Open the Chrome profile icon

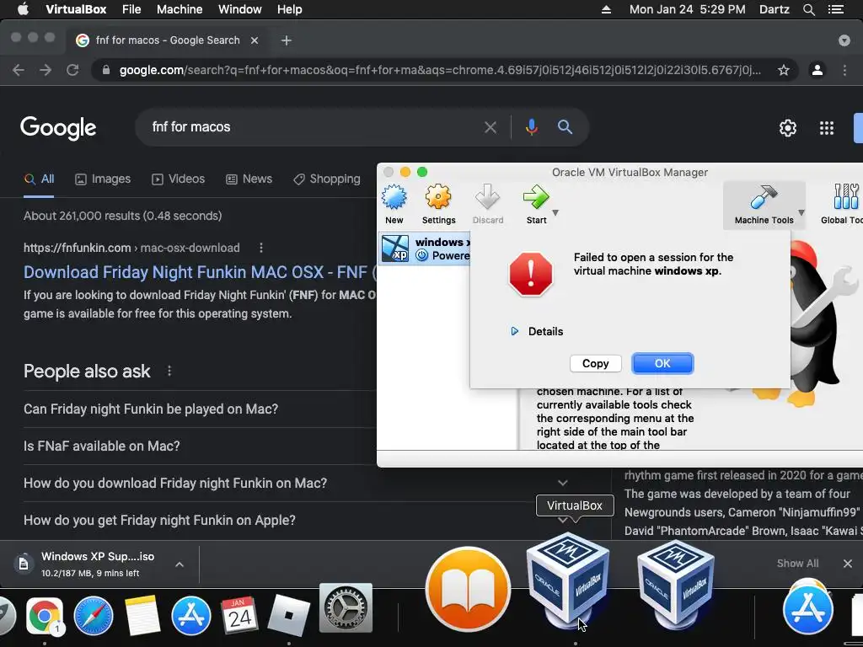(x=817, y=70)
